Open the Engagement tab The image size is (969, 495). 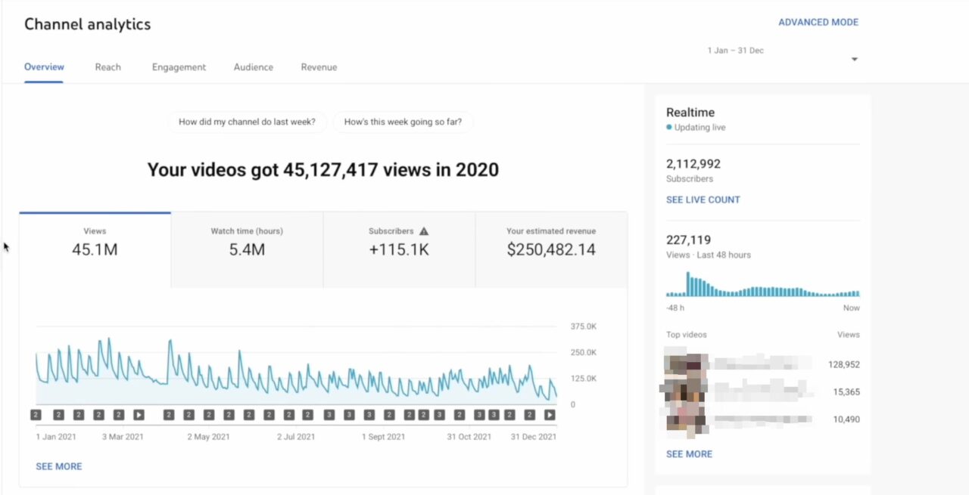[179, 67]
